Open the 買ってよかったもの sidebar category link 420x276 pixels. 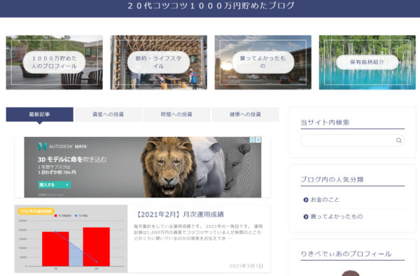[337, 217]
